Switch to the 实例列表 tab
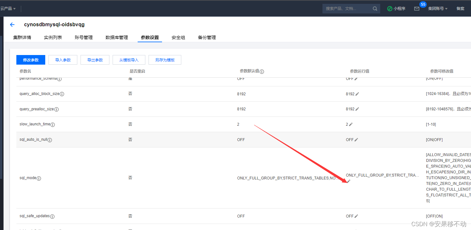The width and height of the screenshot is (471, 230). (x=53, y=37)
